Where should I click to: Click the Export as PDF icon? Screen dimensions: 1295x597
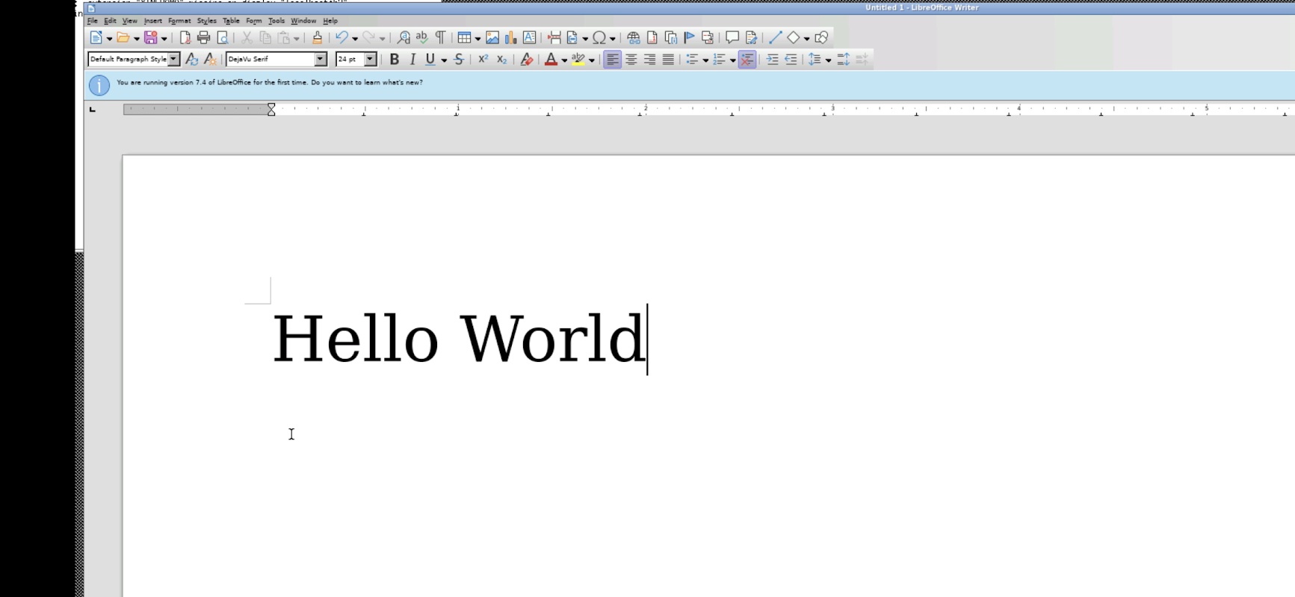[185, 38]
